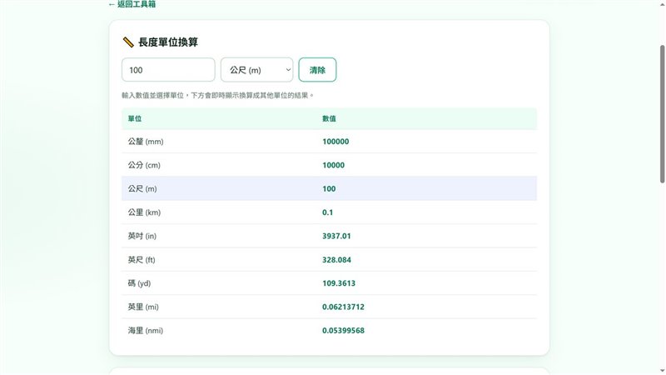This screenshot has width=666, height=375.
Task: Click the hint text starting with 輸入數值並選擇單位
Action: [217, 95]
